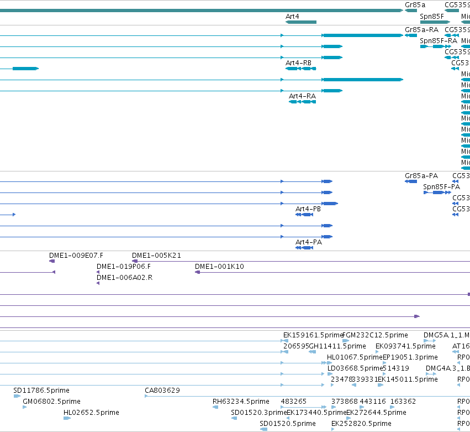The height and width of the screenshot is (432, 470).
Task: Click the Spn85F-RA transcript
Action: [436, 46]
